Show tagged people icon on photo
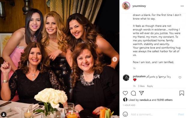This screenshot has height=118, width=186. tap(4, 114)
